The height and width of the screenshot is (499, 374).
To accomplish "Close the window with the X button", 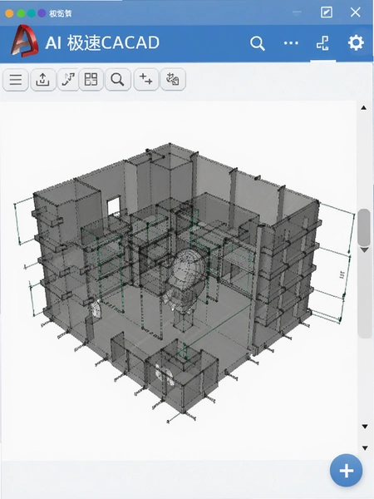I will coord(355,12).
